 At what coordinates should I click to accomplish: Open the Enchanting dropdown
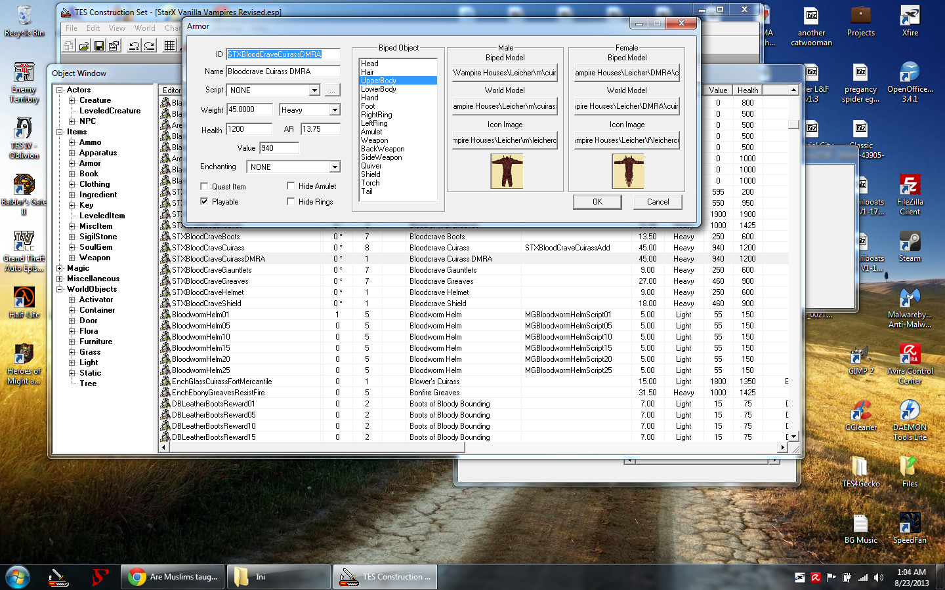[x=335, y=167]
